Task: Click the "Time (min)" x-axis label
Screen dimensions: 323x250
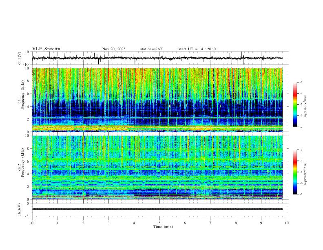Action: click(163, 227)
